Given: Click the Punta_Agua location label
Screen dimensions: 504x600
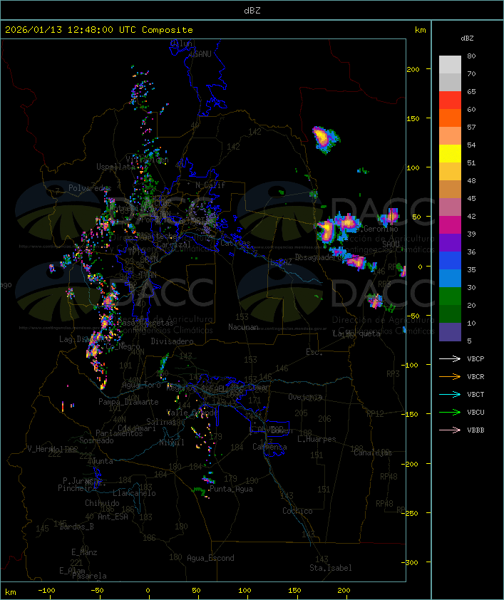Looking at the screenshot, I should (233, 489).
